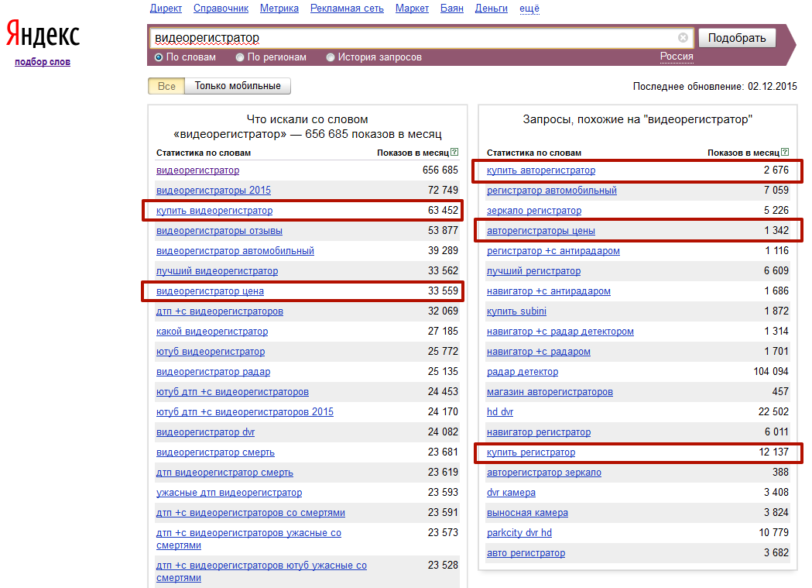The image size is (812, 588).
Task: Click the 'подбор слов' link
Action: (43, 62)
